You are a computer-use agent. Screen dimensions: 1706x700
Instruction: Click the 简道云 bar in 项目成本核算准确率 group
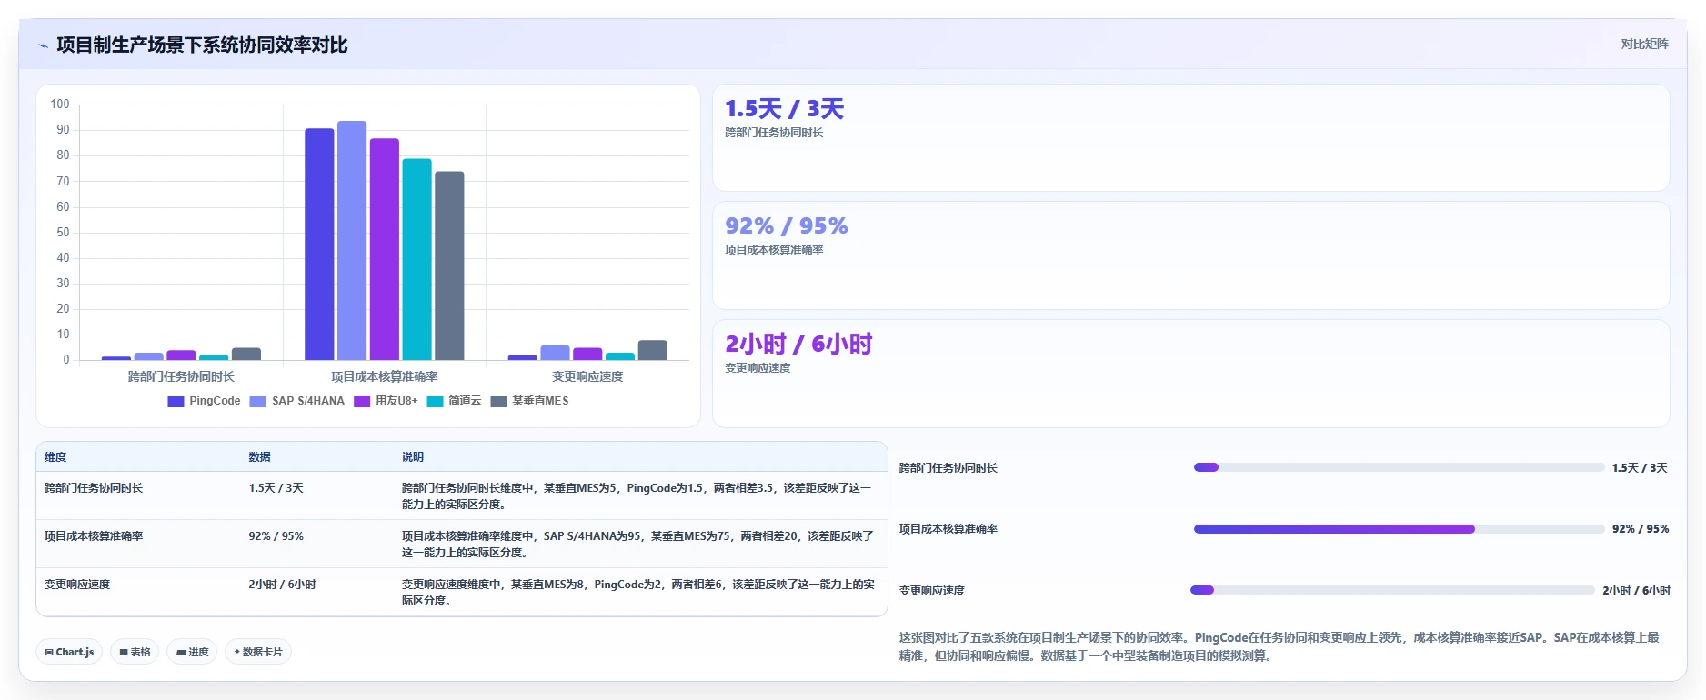416,259
